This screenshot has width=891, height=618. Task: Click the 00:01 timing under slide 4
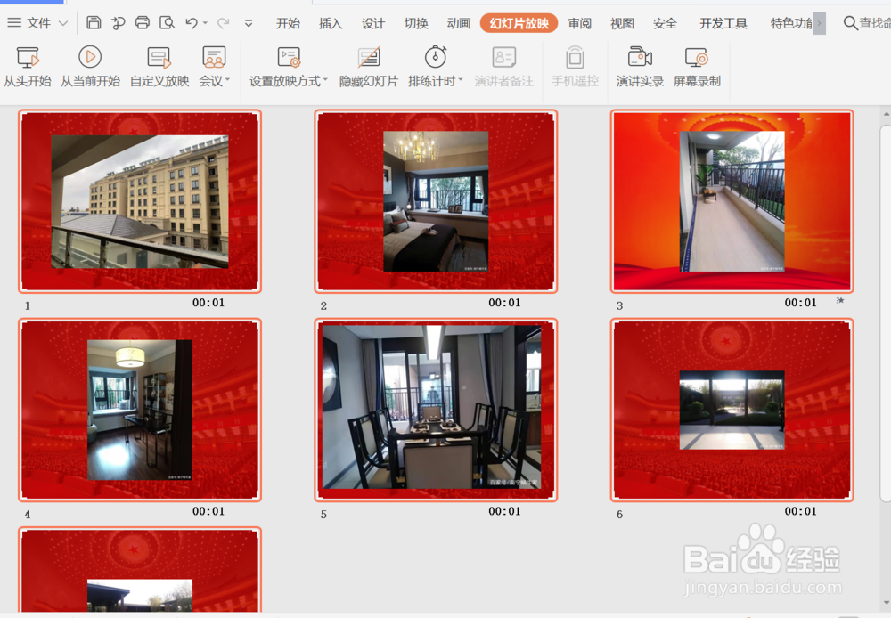click(x=208, y=511)
